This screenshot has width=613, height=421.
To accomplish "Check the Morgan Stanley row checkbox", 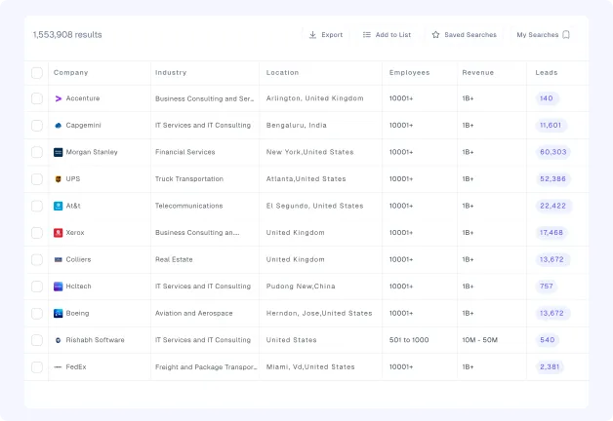I will [37, 152].
